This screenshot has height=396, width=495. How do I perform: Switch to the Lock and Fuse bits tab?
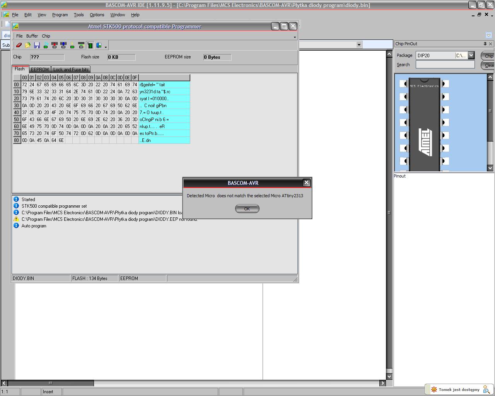tap(71, 70)
